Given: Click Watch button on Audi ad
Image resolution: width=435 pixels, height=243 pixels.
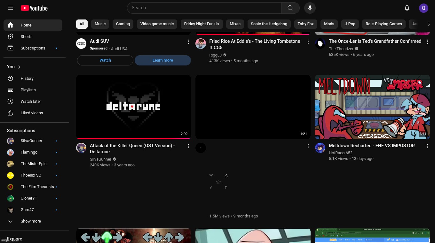Looking at the screenshot, I should point(105,60).
